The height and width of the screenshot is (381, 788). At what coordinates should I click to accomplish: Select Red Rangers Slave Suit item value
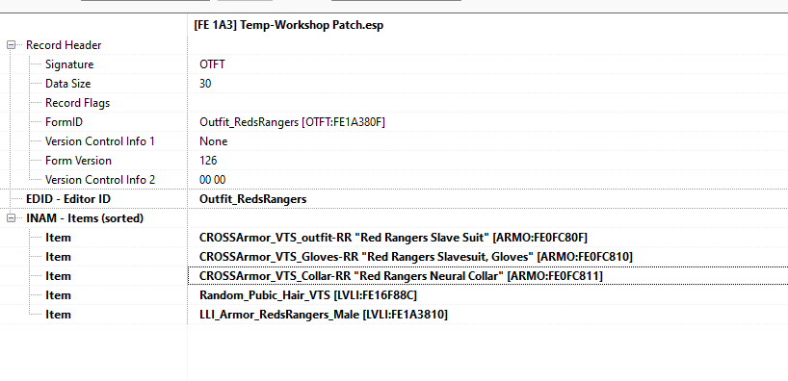coord(393,238)
